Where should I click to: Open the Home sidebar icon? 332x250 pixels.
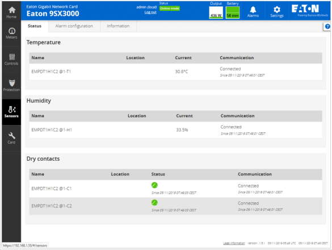(x=12, y=10)
